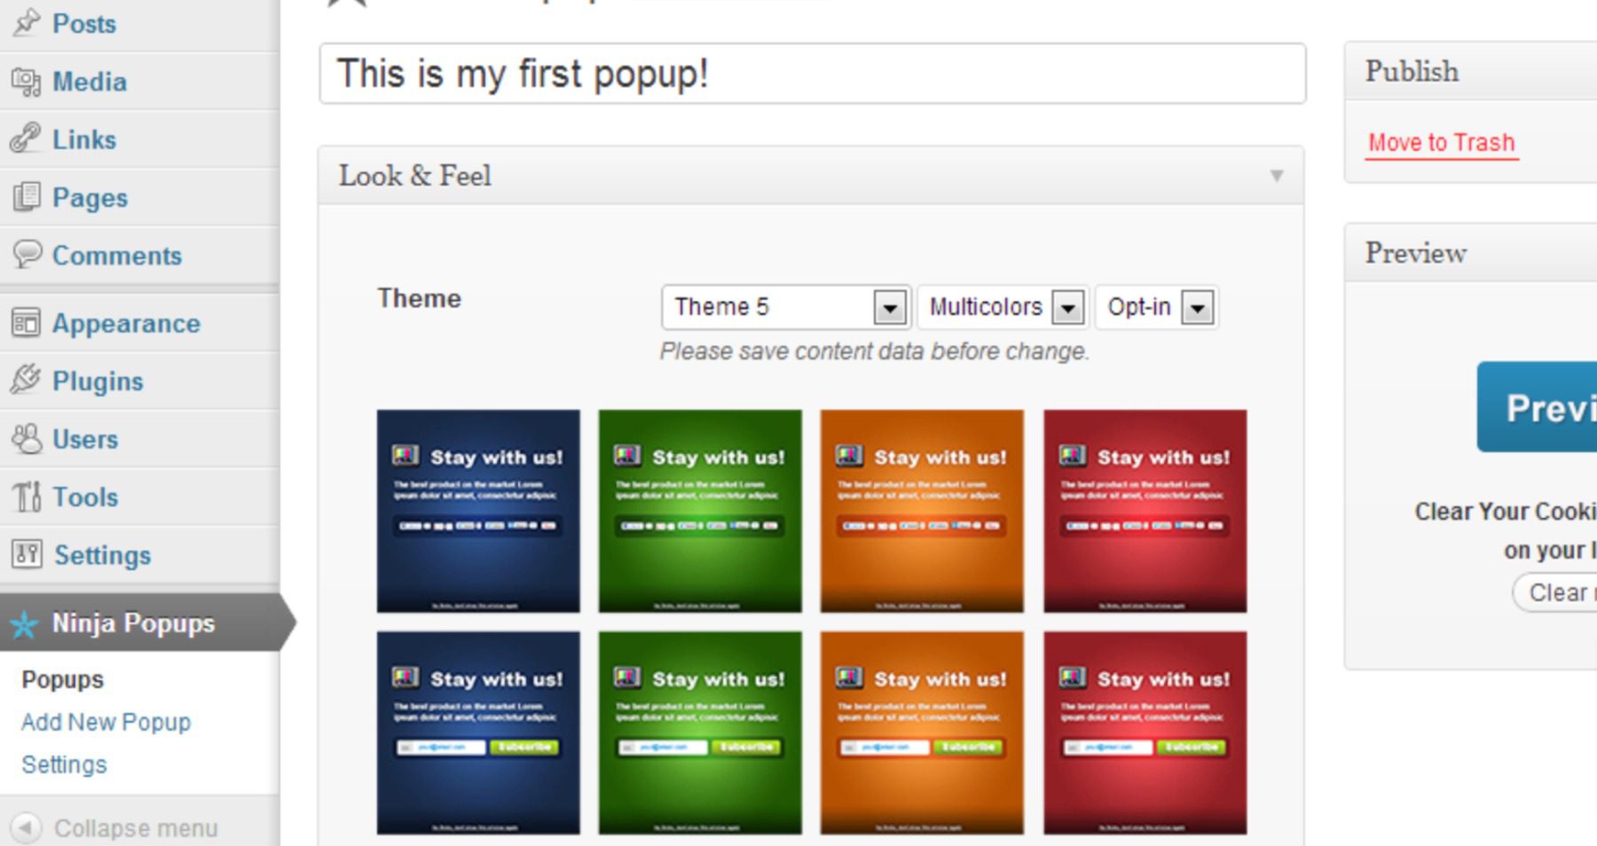Viewport: 1597px width, 846px height.
Task: Open the Popups submenu item
Action: coord(62,679)
